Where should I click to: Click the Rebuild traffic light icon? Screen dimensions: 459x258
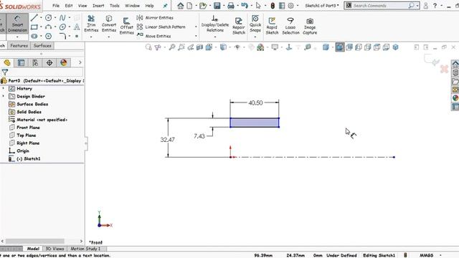[x=273, y=6]
